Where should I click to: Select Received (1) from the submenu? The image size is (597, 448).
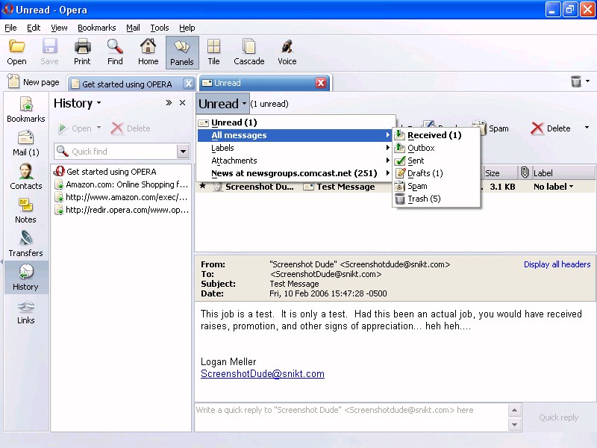pyautogui.click(x=434, y=135)
